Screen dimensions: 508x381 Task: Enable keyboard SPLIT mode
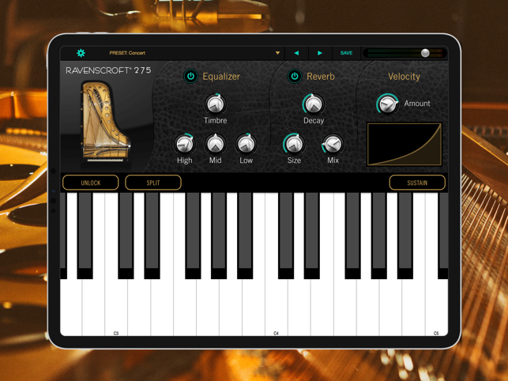[153, 183]
